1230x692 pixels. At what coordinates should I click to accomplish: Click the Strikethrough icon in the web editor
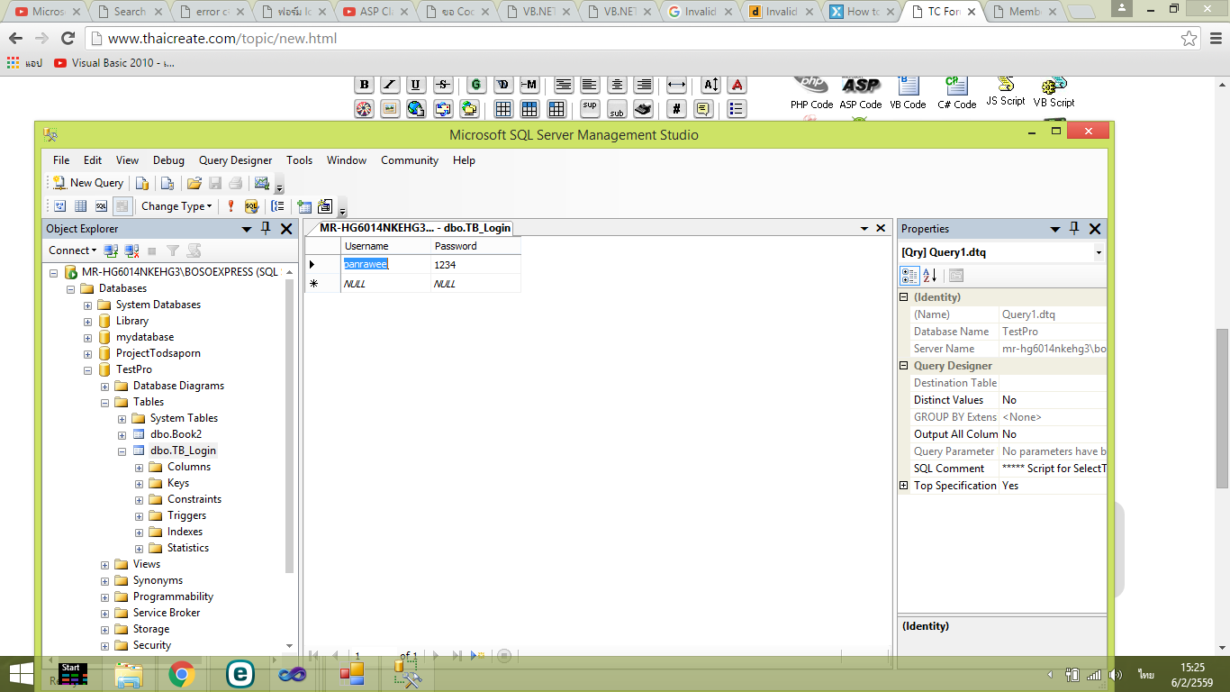442,85
